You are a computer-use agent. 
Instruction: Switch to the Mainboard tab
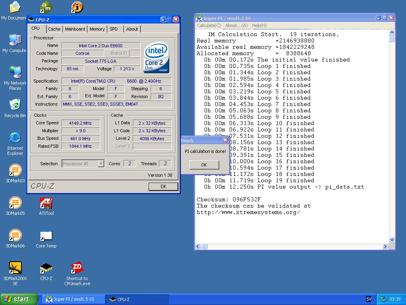[75, 29]
